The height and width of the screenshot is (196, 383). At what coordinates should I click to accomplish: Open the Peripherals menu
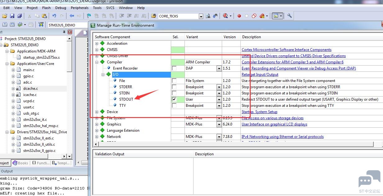80,8
